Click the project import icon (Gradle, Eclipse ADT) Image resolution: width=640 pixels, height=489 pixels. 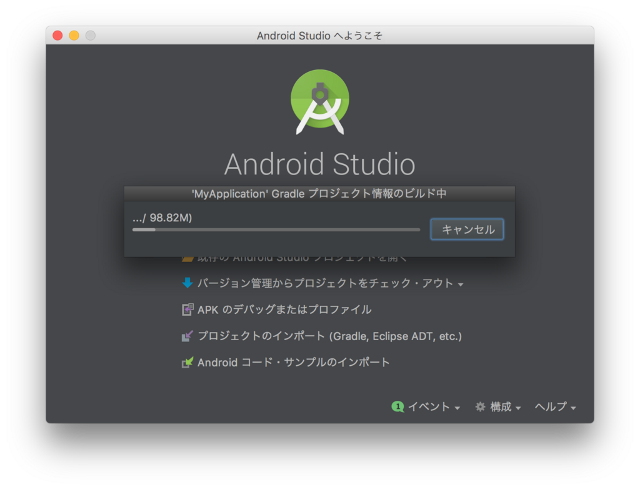click(187, 336)
